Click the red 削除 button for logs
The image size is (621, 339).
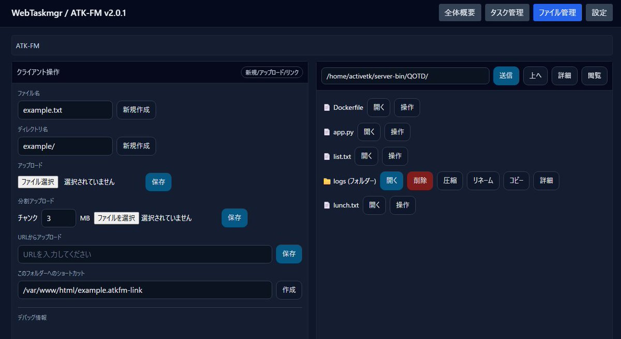coord(420,181)
